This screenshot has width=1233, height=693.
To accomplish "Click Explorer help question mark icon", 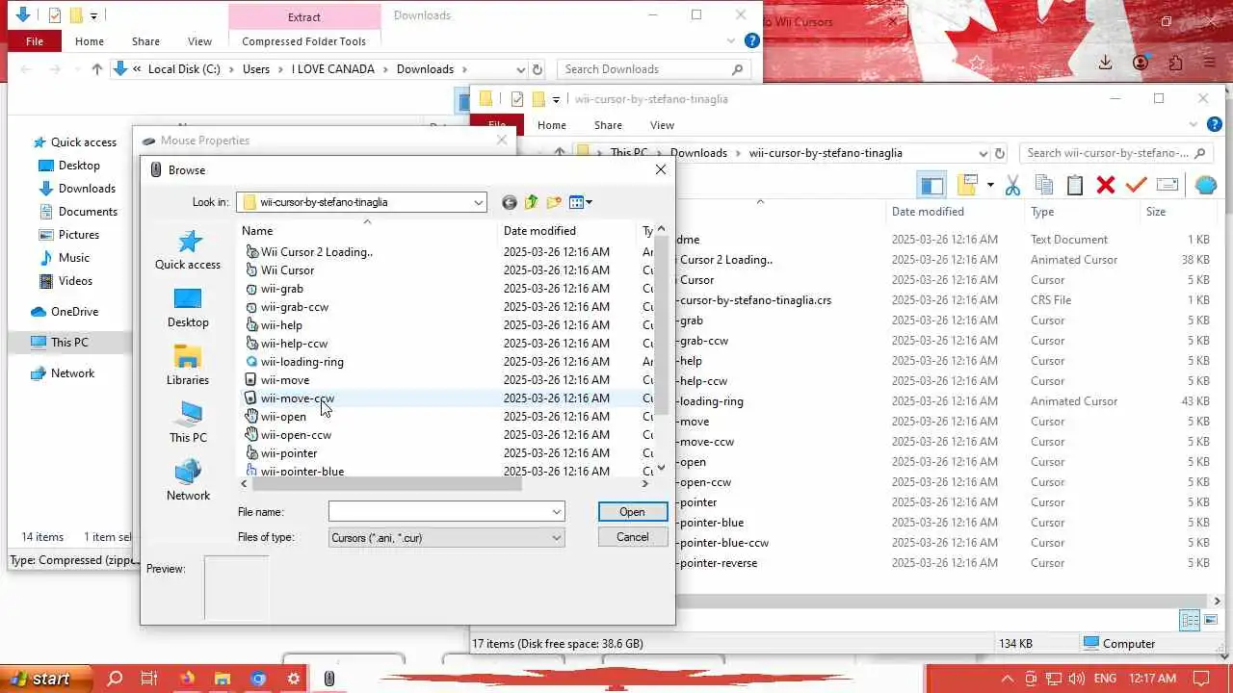I will (752, 41).
